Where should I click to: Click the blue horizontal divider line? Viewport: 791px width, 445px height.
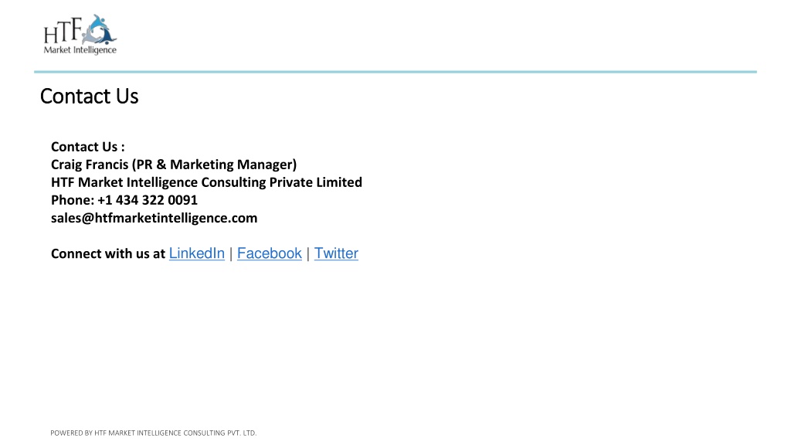pos(395,72)
